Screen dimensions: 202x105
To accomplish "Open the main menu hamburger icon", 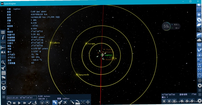I will click(3, 32).
